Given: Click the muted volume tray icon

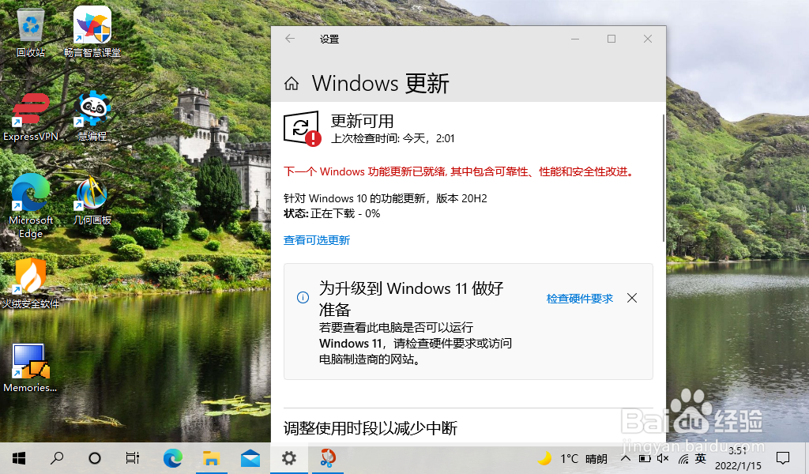Looking at the screenshot, I should (x=663, y=458).
